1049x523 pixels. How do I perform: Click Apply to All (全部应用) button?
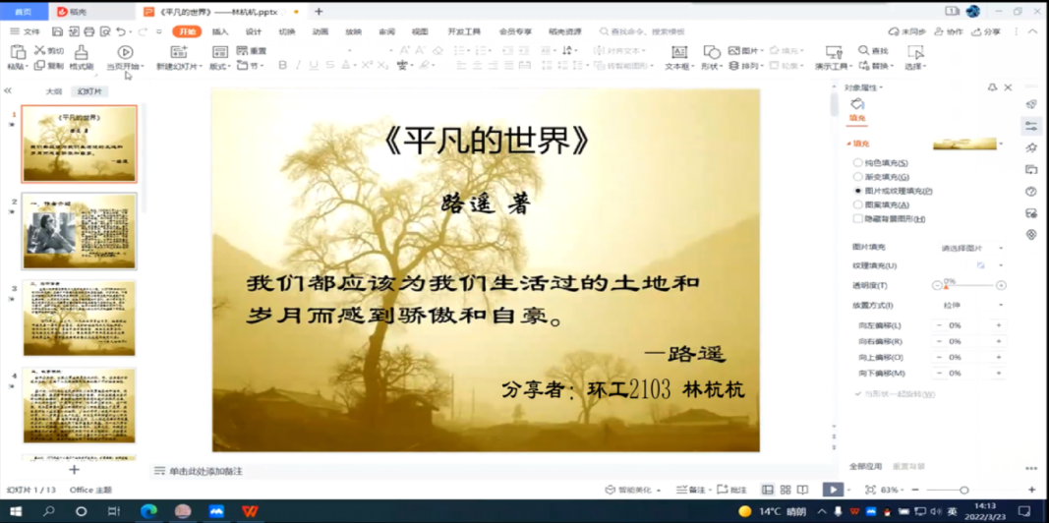point(865,467)
